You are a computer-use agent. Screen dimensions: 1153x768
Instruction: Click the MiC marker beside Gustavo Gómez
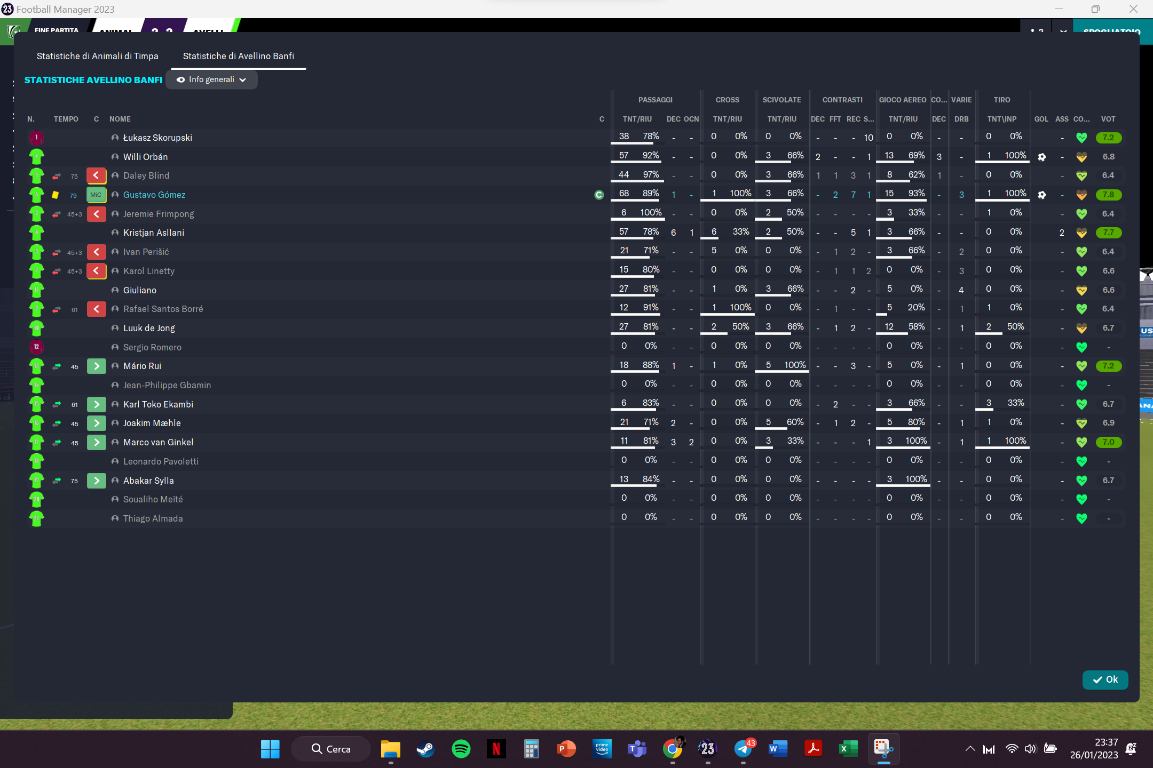(x=96, y=195)
